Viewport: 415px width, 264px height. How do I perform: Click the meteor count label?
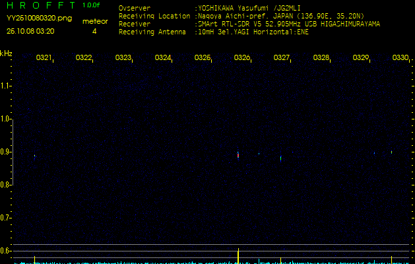point(95,21)
